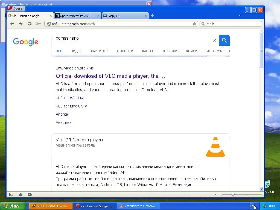280x210 pixels.
Task: Go back to the previous page
Action: tap(12, 24)
